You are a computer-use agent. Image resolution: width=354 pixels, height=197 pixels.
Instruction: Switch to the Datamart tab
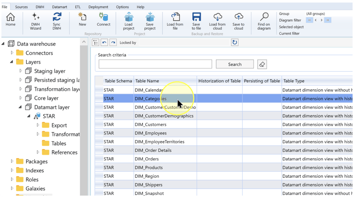(60, 7)
